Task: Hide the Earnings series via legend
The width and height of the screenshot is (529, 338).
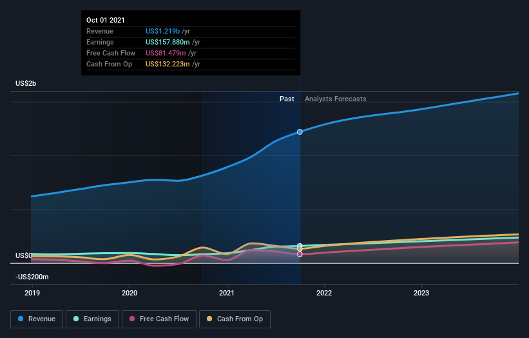Action: pyautogui.click(x=92, y=319)
